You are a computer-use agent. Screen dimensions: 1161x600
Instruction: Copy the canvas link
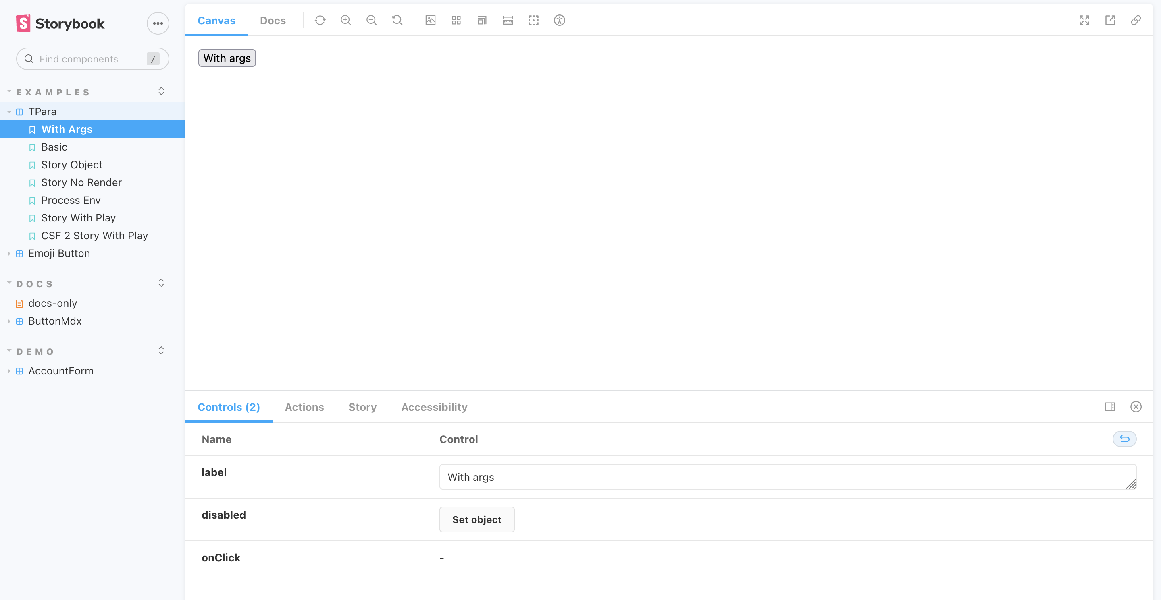pyautogui.click(x=1136, y=20)
